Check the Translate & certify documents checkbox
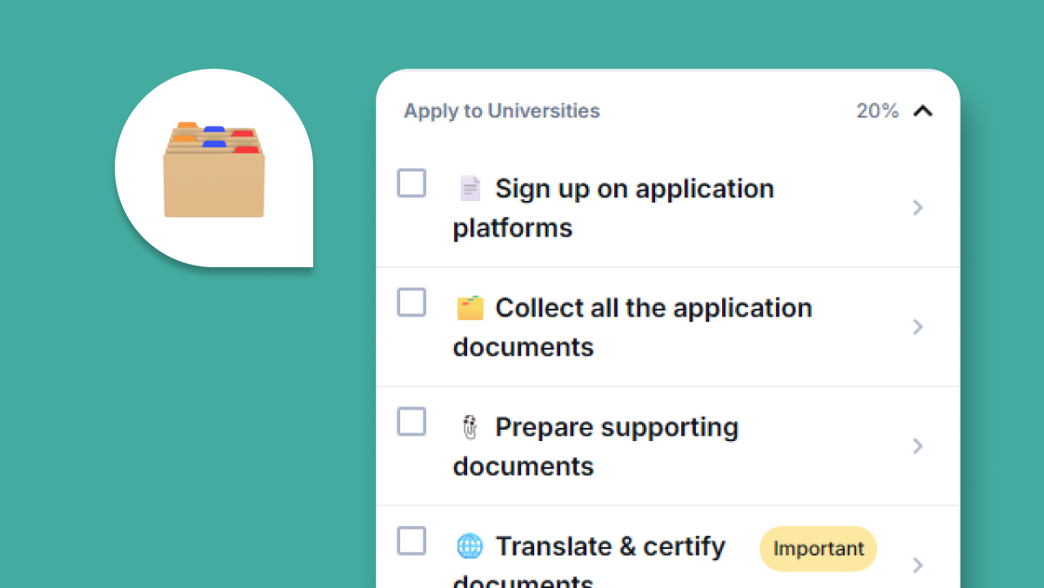Viewport: 1044px width, 588px height. click(x=412, y=541)
